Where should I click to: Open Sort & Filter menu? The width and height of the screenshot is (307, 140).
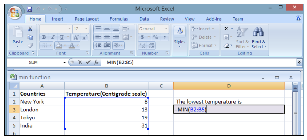click(242, 37)
